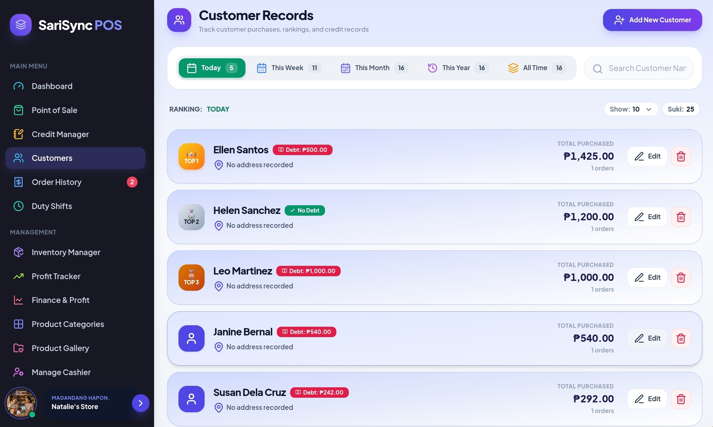
Task: Open Dashboard from the sidebar
Action: coord(75,86)
